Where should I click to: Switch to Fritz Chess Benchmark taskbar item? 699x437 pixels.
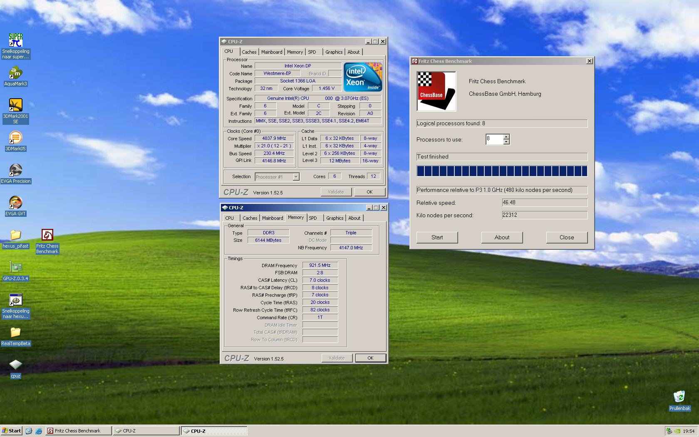click(x=78, y=431)
